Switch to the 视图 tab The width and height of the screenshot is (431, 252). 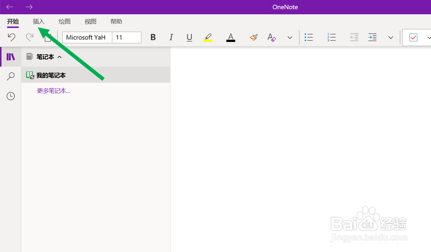90,22
